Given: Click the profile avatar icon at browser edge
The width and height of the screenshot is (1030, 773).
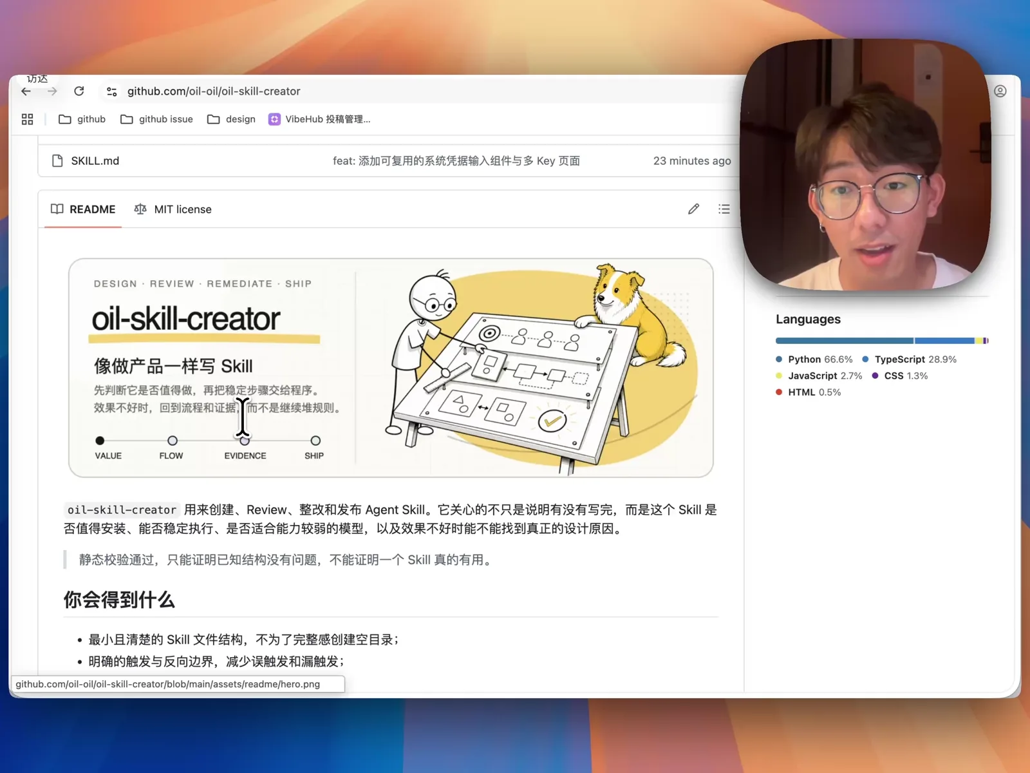Looking at the screenshot, I should click(1000, 91).
